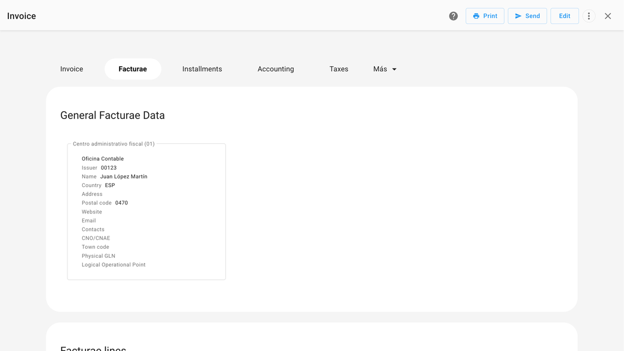This screenshot has width=624, height=351.
Task: Click the Oficina Contable heading
Action: tap(102, 159)
